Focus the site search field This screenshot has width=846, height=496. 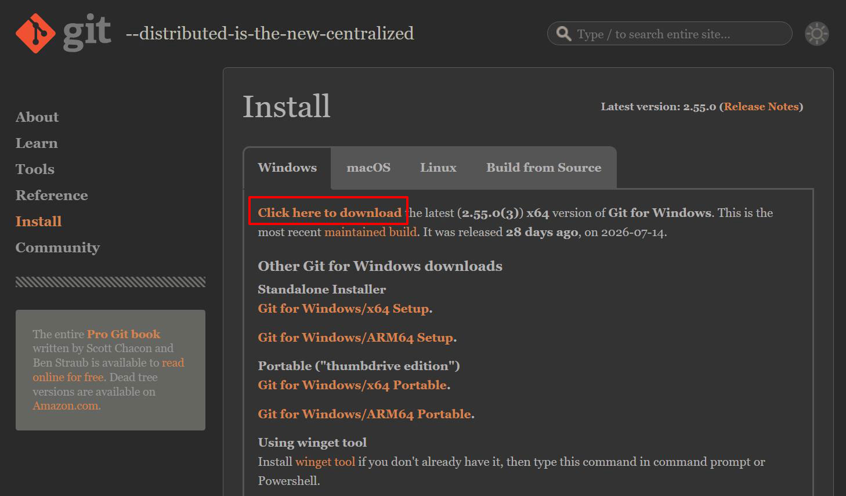(x=670, y=34)
